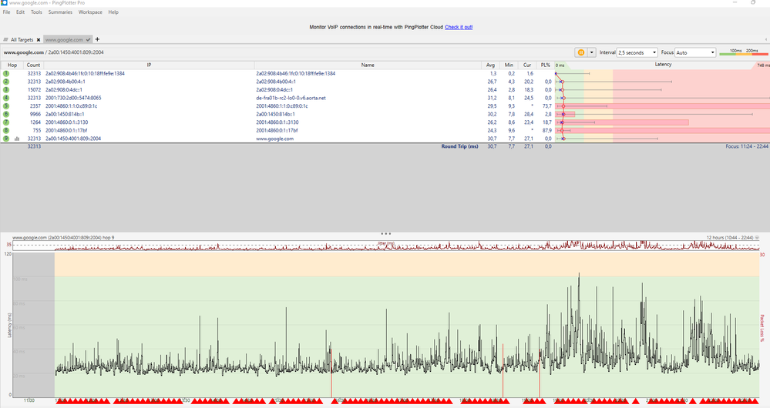Click the 0 ms graph scale label

(x=560, y=65)
